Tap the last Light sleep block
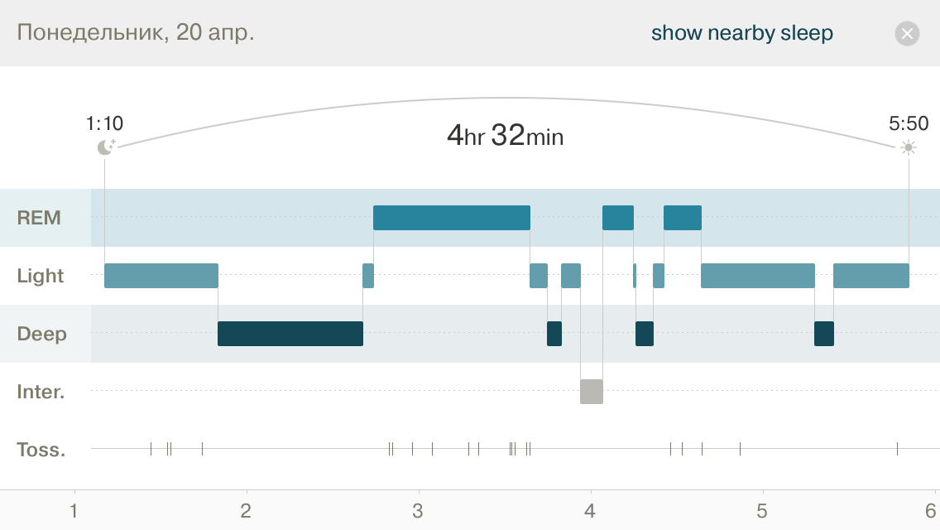The height and width of the screenshot is (530, 940). click(870, 276)
